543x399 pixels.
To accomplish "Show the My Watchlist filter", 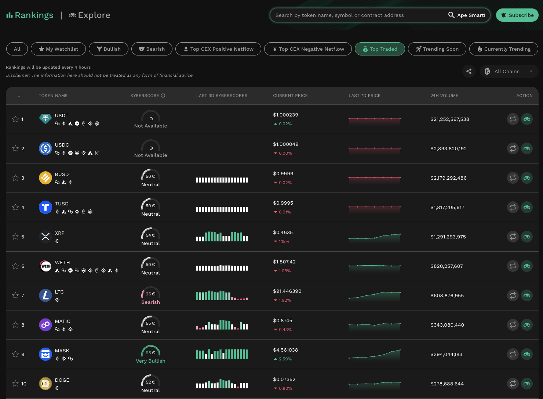I will point(58,49).
